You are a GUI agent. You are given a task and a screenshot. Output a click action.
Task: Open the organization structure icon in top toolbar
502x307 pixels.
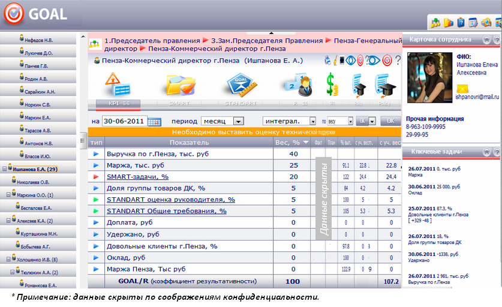pyautogui.click(x=435, y=22)
